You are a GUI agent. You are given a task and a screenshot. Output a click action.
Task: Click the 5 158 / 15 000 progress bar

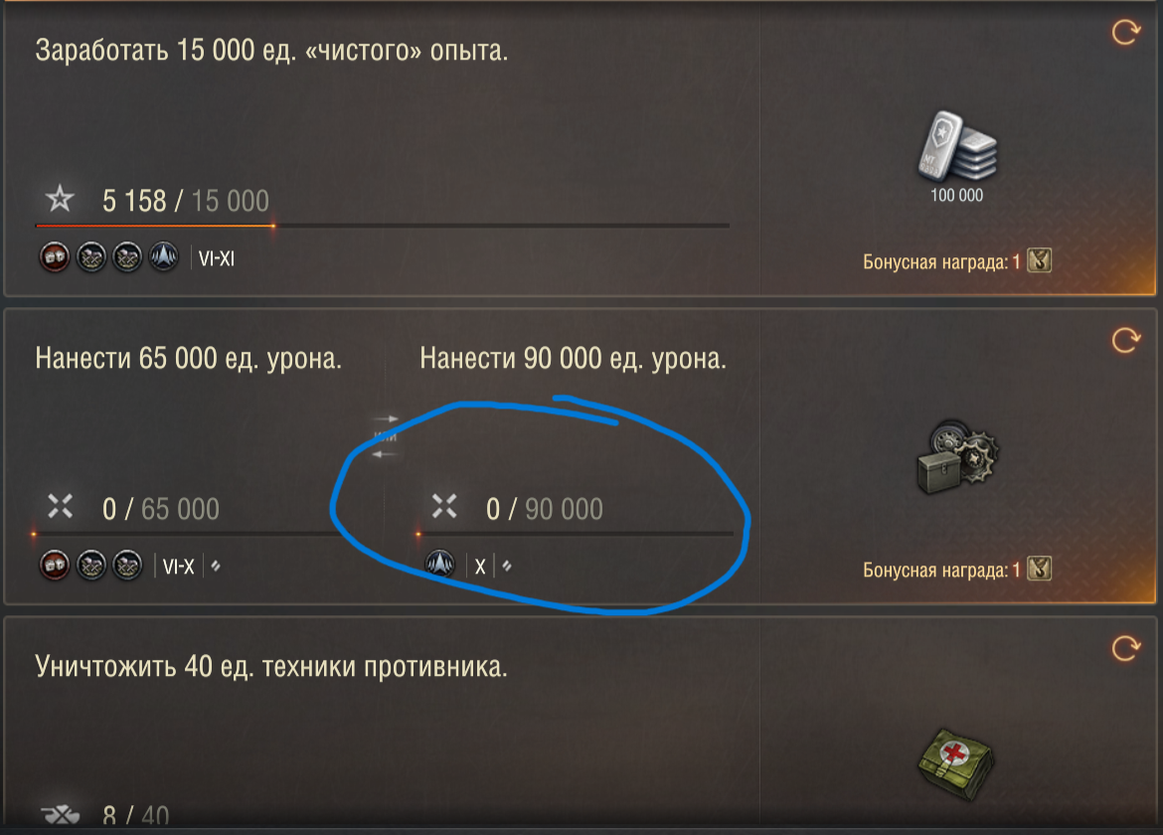tap(383, 226)
